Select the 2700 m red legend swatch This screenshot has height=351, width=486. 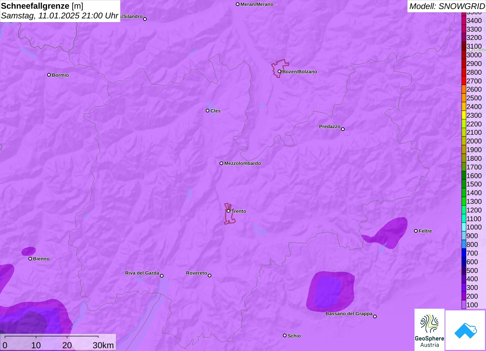464,81
